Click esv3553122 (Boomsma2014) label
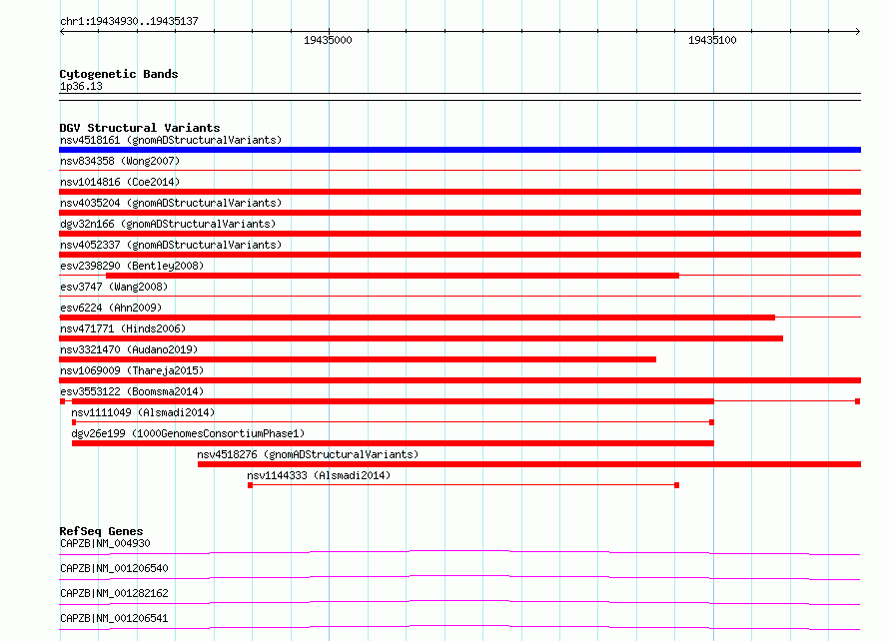Screen dimensions: 889x641 pyautogui.click(x=132, y=391)
